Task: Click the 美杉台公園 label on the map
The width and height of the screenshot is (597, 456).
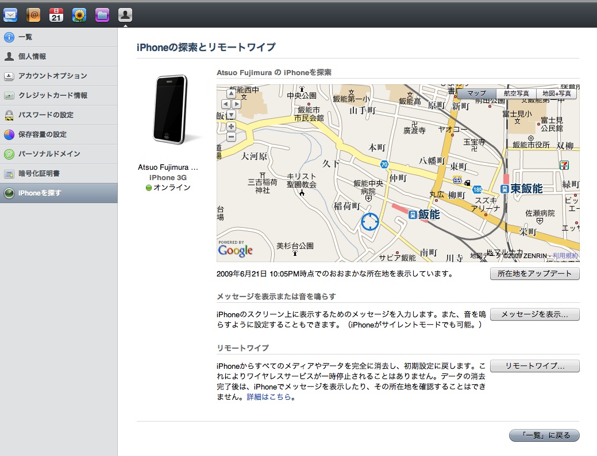Action: coord(295,246)
